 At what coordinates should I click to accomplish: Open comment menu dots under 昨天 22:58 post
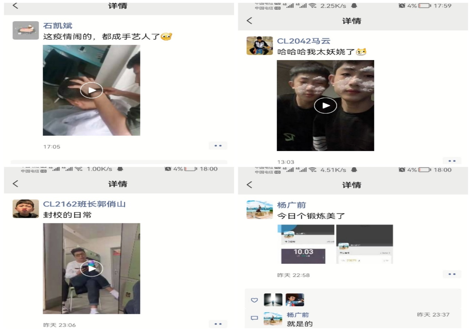click(x=452, y=274)
